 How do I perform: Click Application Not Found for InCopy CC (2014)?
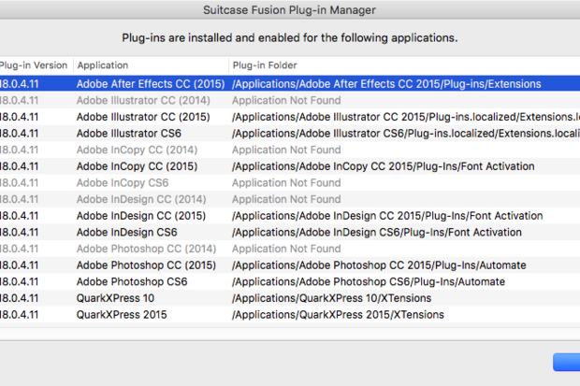tap(286, 150)
